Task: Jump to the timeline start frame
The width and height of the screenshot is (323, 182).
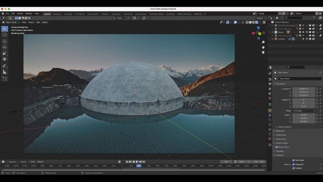Action: pos(127,162)
